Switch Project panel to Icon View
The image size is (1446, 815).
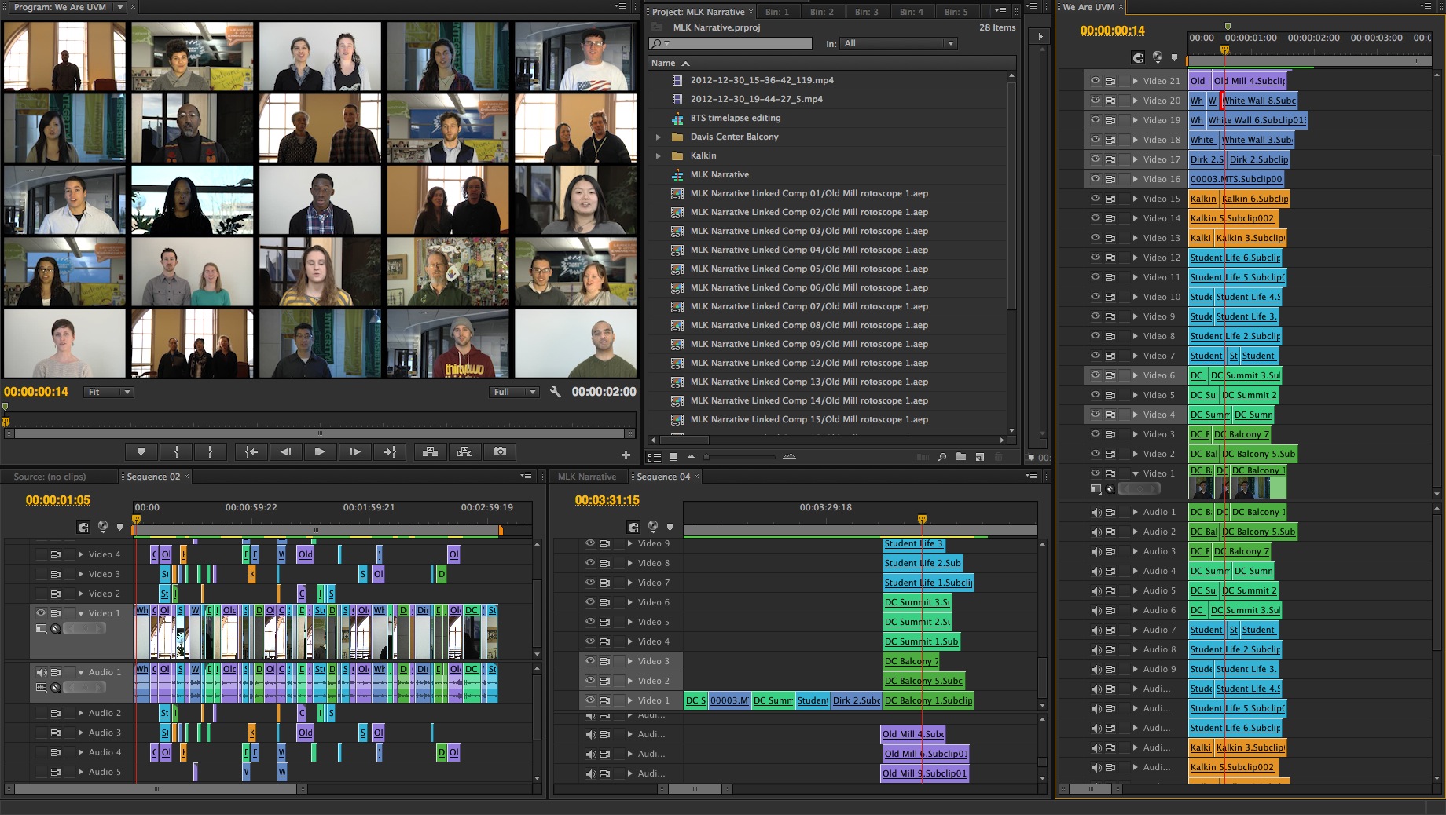point(673,457)
